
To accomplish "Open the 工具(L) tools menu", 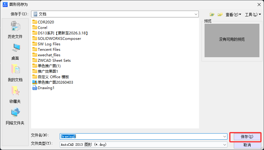I will coord(253,15).
